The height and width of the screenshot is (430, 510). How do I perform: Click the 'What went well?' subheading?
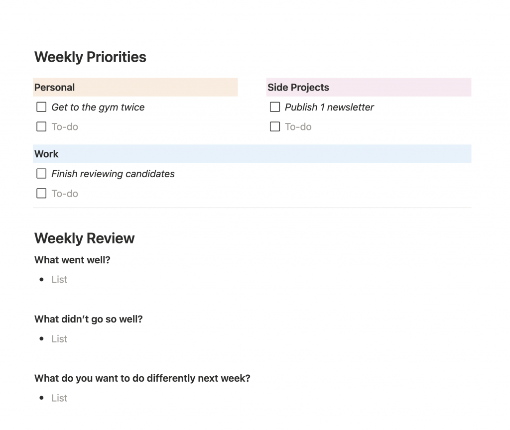(x=73, y=260)
